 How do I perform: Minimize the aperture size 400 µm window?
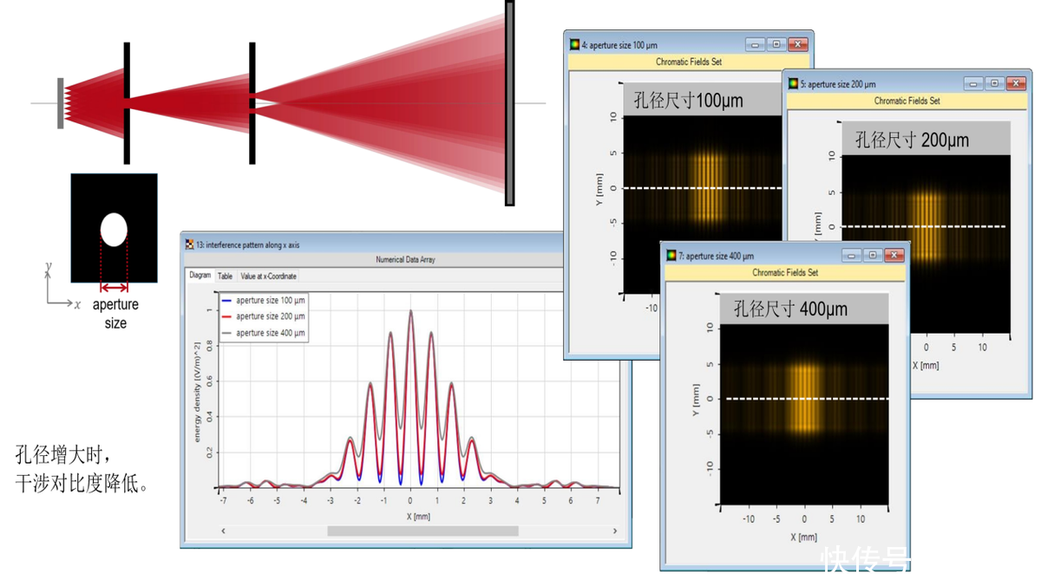click(x=851, y=255)
